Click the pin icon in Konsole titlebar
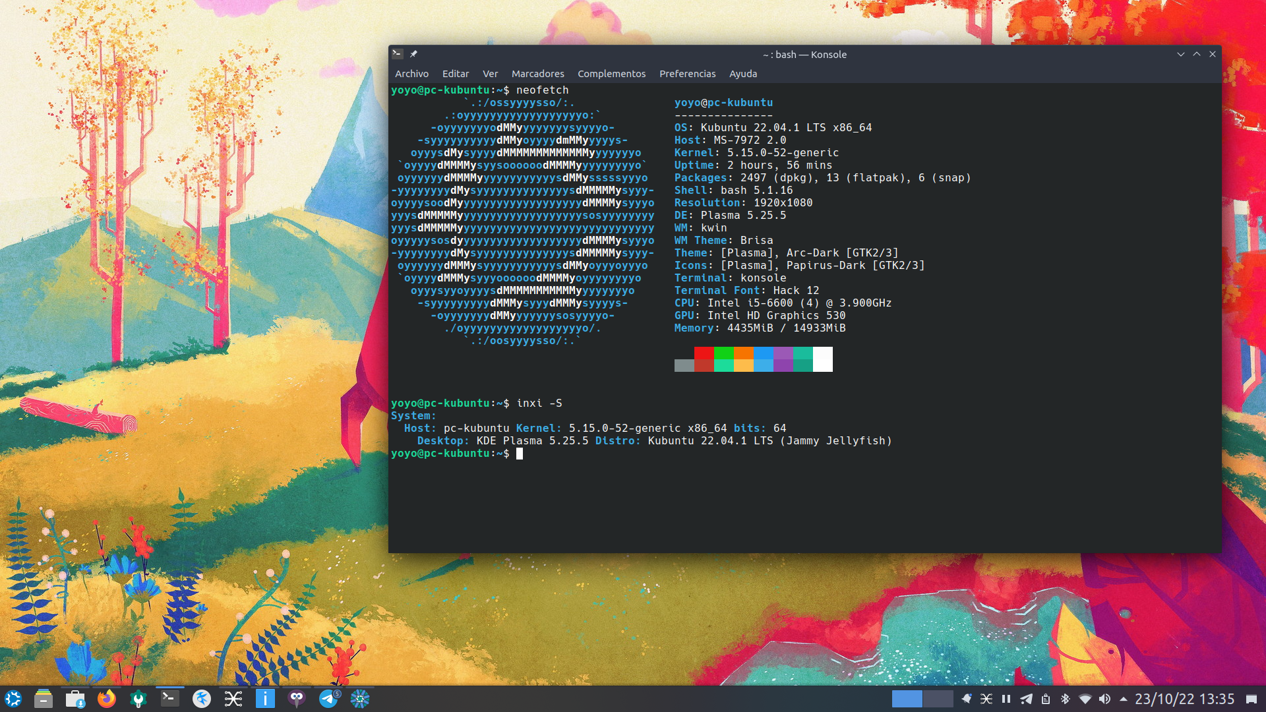Screen dimensions: 1266x712 click(413, 54)
